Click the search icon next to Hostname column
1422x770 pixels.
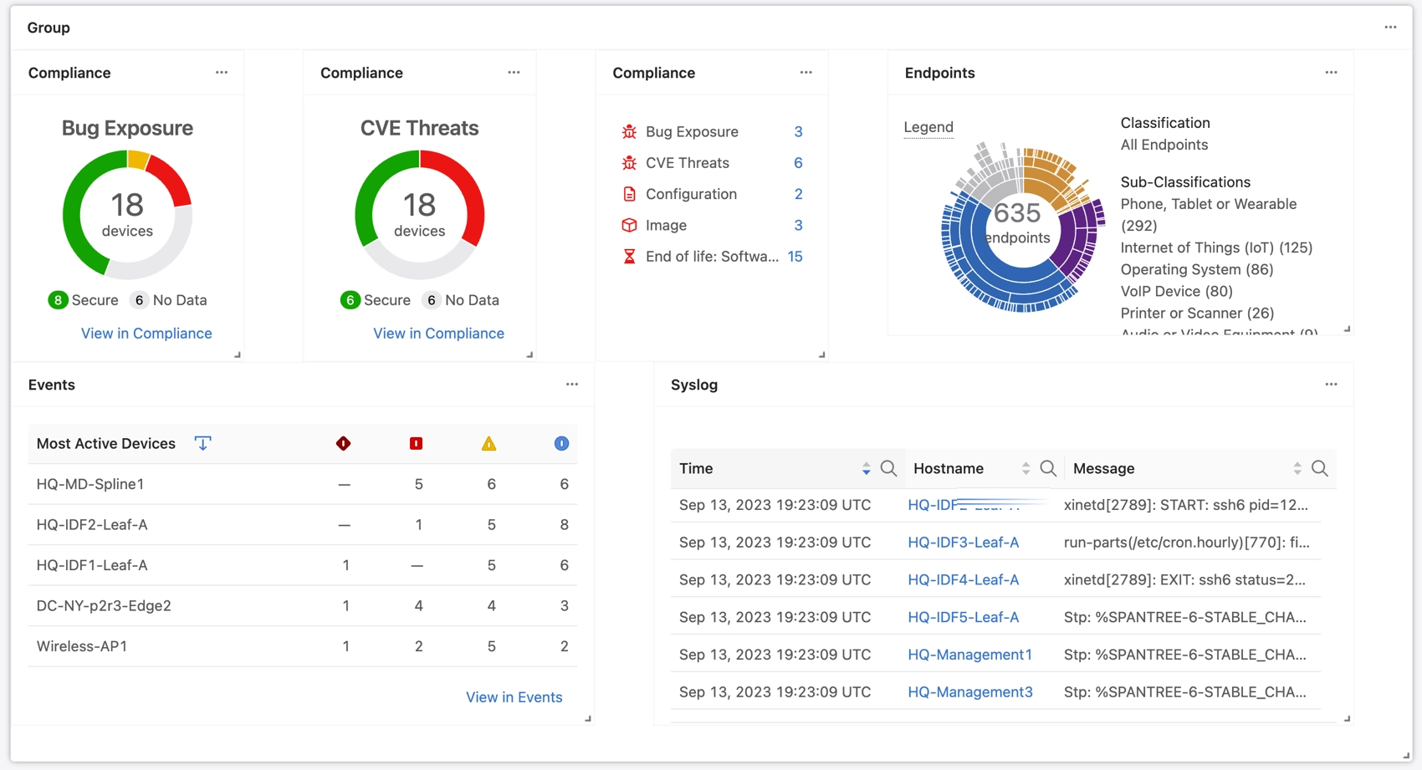tap(1048, 468)
